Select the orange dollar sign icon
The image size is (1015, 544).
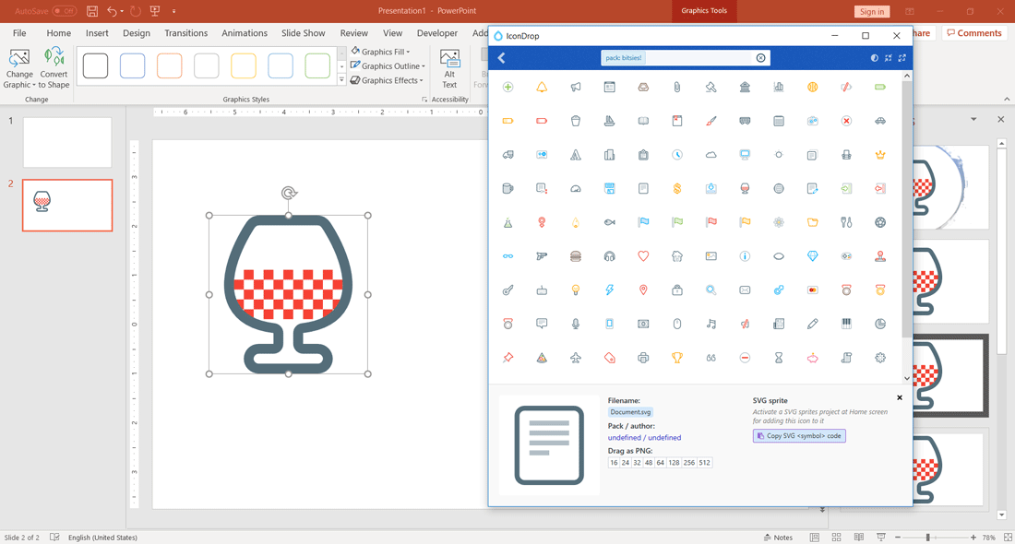point(677,188)
